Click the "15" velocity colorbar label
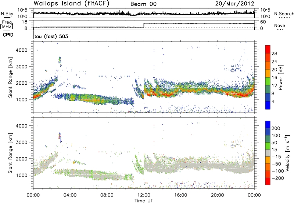Viewport: 294px width, 203px height. coord(275,150)
